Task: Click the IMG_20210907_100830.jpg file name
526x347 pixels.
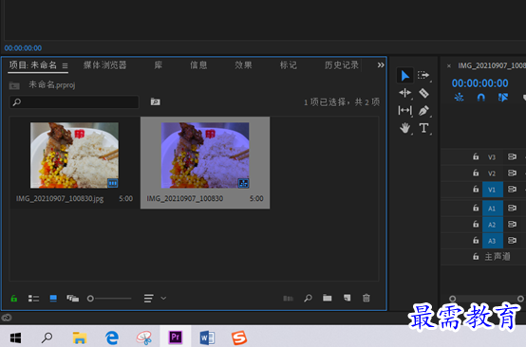Action: pos(60,198)
